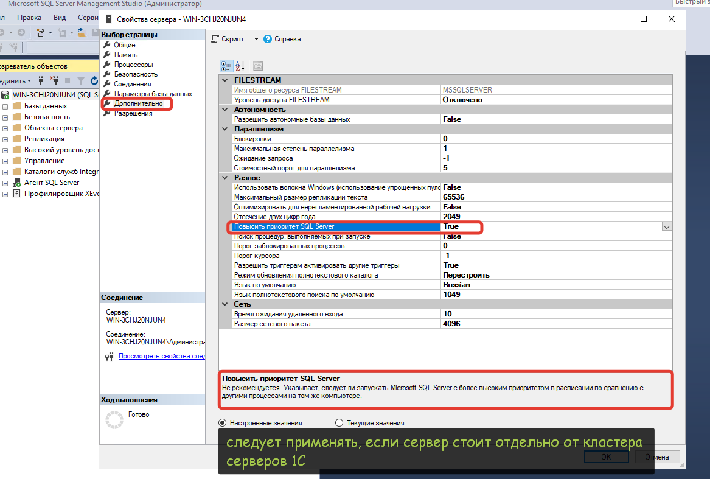This screenshot has height=479, width=710.
Task: Click the Размер сетевого пакета value field
Action: tap(556, 324)
